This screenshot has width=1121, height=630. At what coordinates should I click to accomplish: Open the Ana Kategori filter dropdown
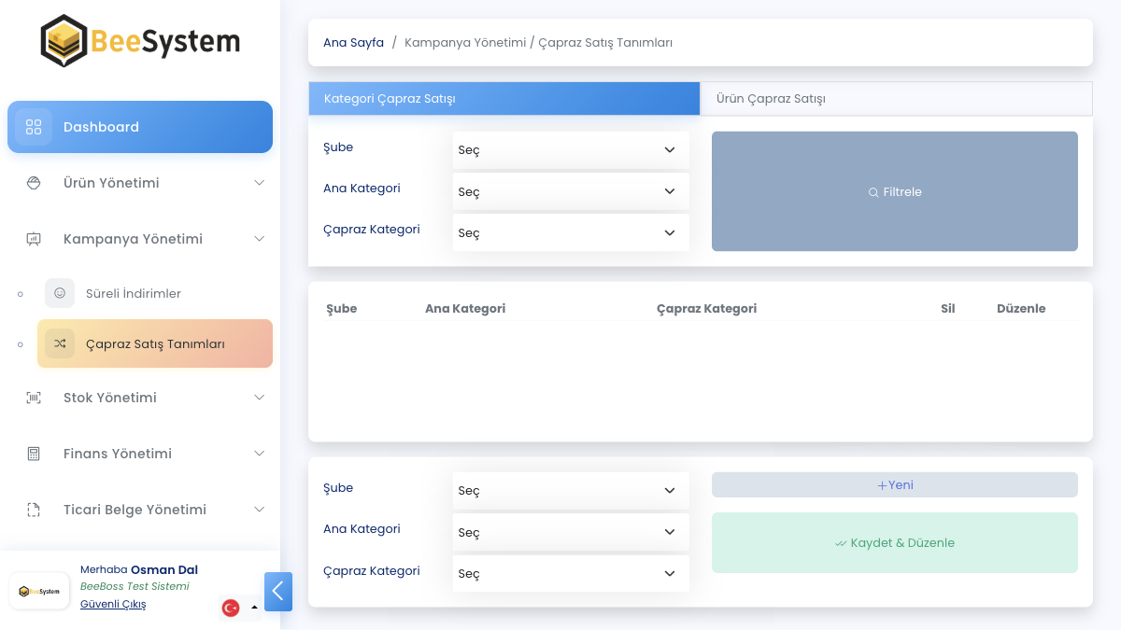[570, 191]
